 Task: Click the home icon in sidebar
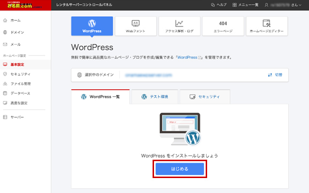5,20
